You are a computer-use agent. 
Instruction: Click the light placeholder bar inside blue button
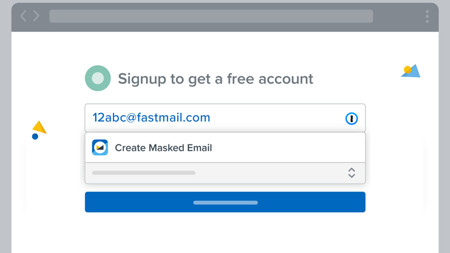click(225, 202)
